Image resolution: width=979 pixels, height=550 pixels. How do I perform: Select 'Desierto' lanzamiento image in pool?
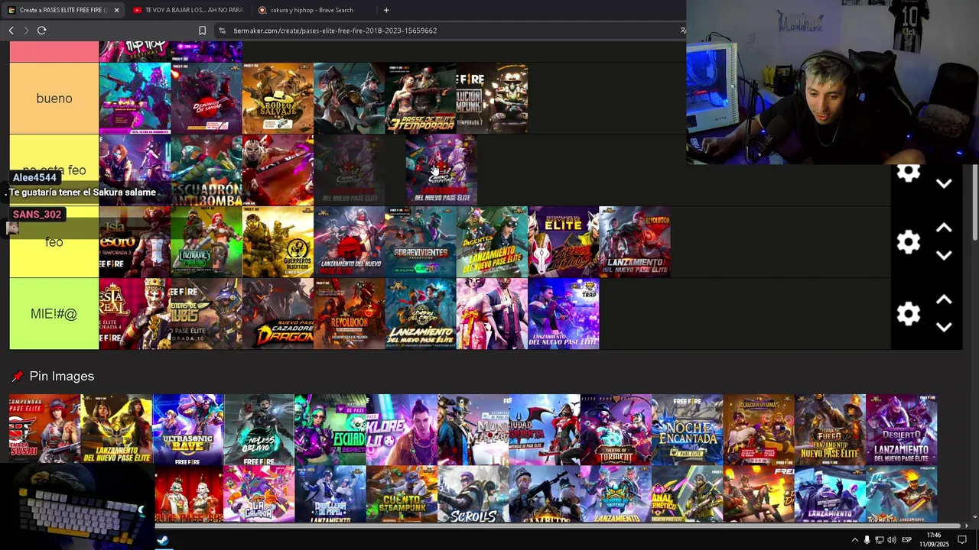click(901, 429)
